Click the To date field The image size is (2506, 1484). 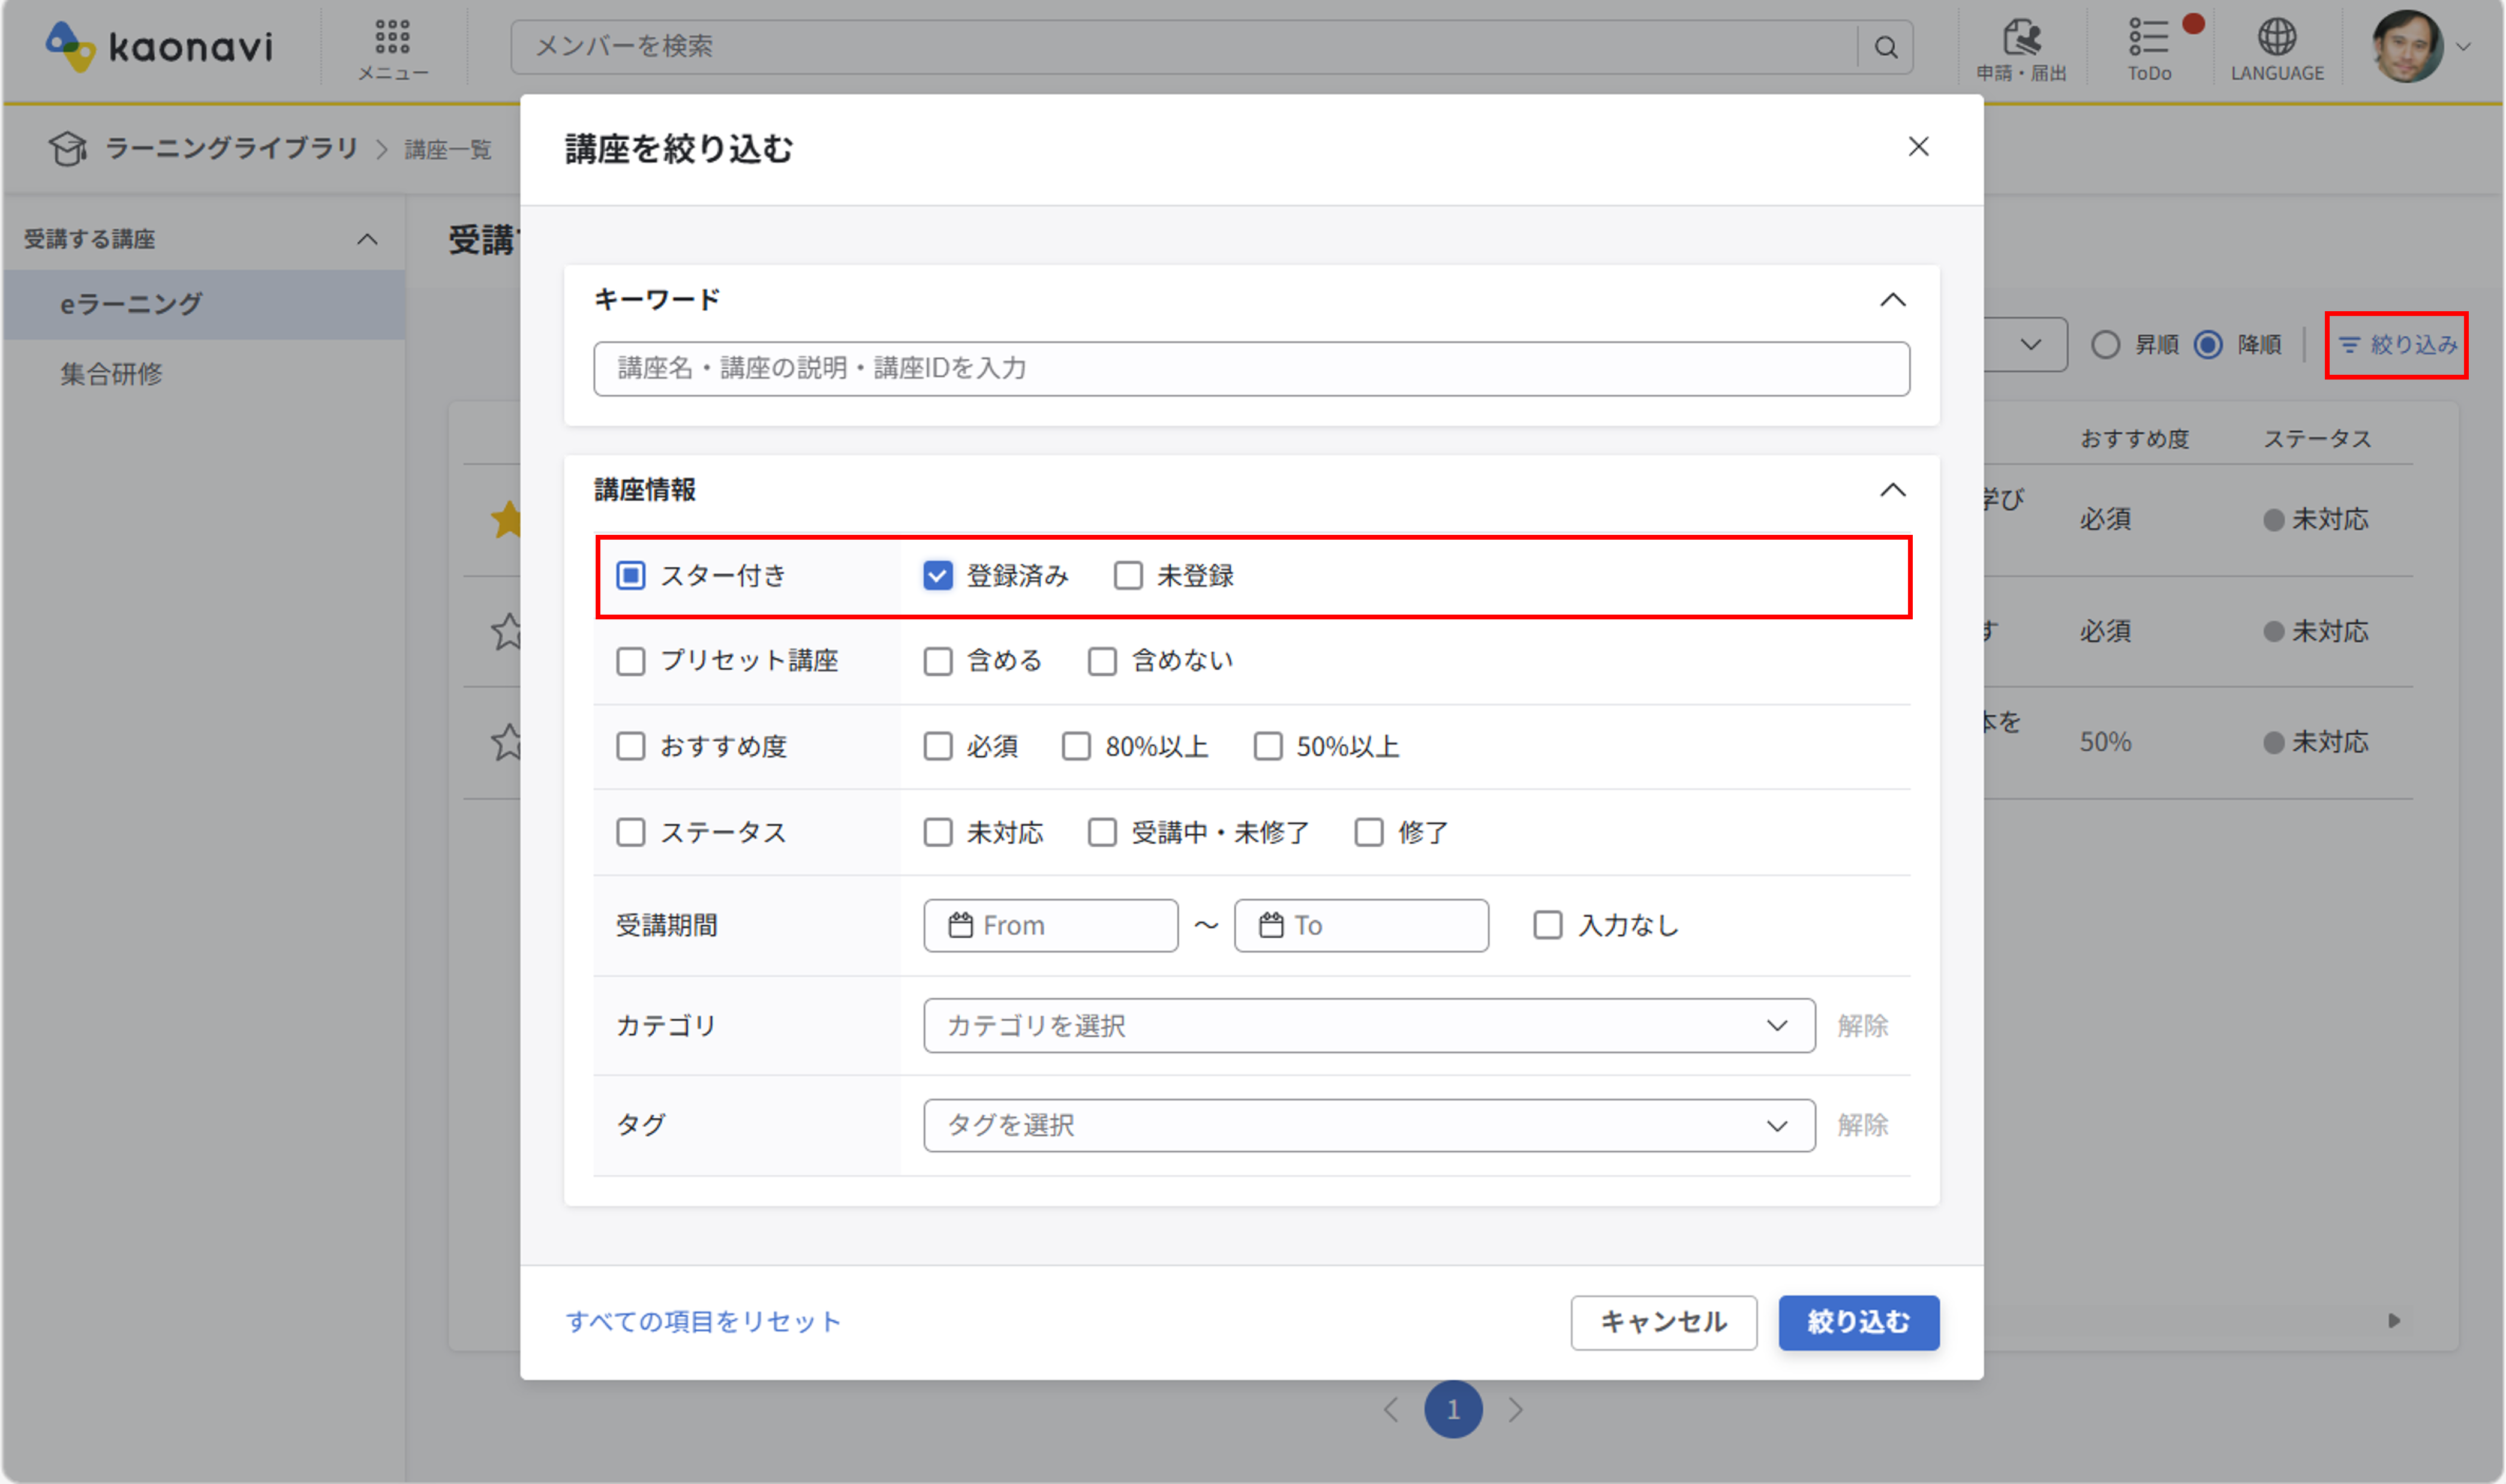click(x=1360, y=925)
